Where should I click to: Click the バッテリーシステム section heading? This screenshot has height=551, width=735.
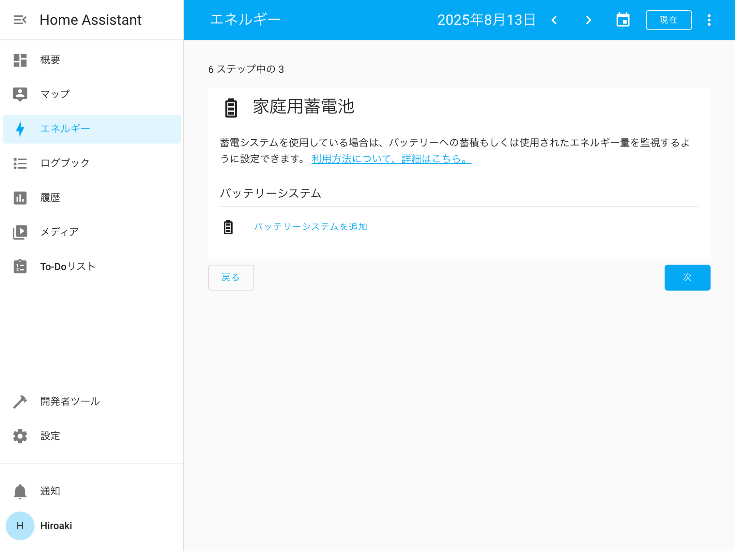(x=270, y=193)
